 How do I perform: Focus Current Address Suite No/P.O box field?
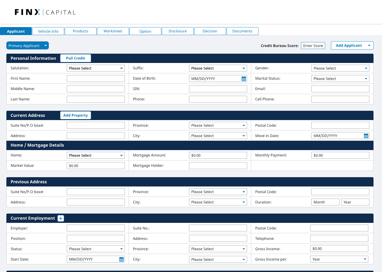pyautogui.click(x=96, y=125)
